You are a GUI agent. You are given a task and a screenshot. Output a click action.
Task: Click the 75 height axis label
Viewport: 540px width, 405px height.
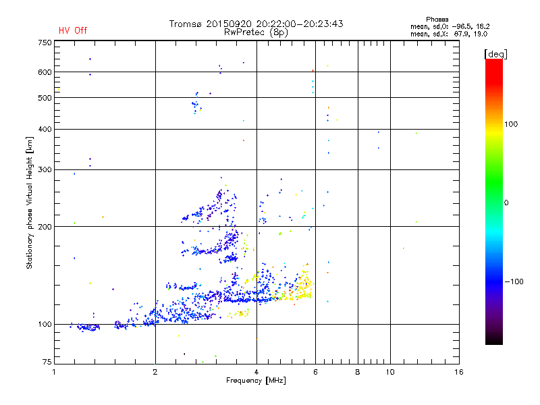pos(47,362)
